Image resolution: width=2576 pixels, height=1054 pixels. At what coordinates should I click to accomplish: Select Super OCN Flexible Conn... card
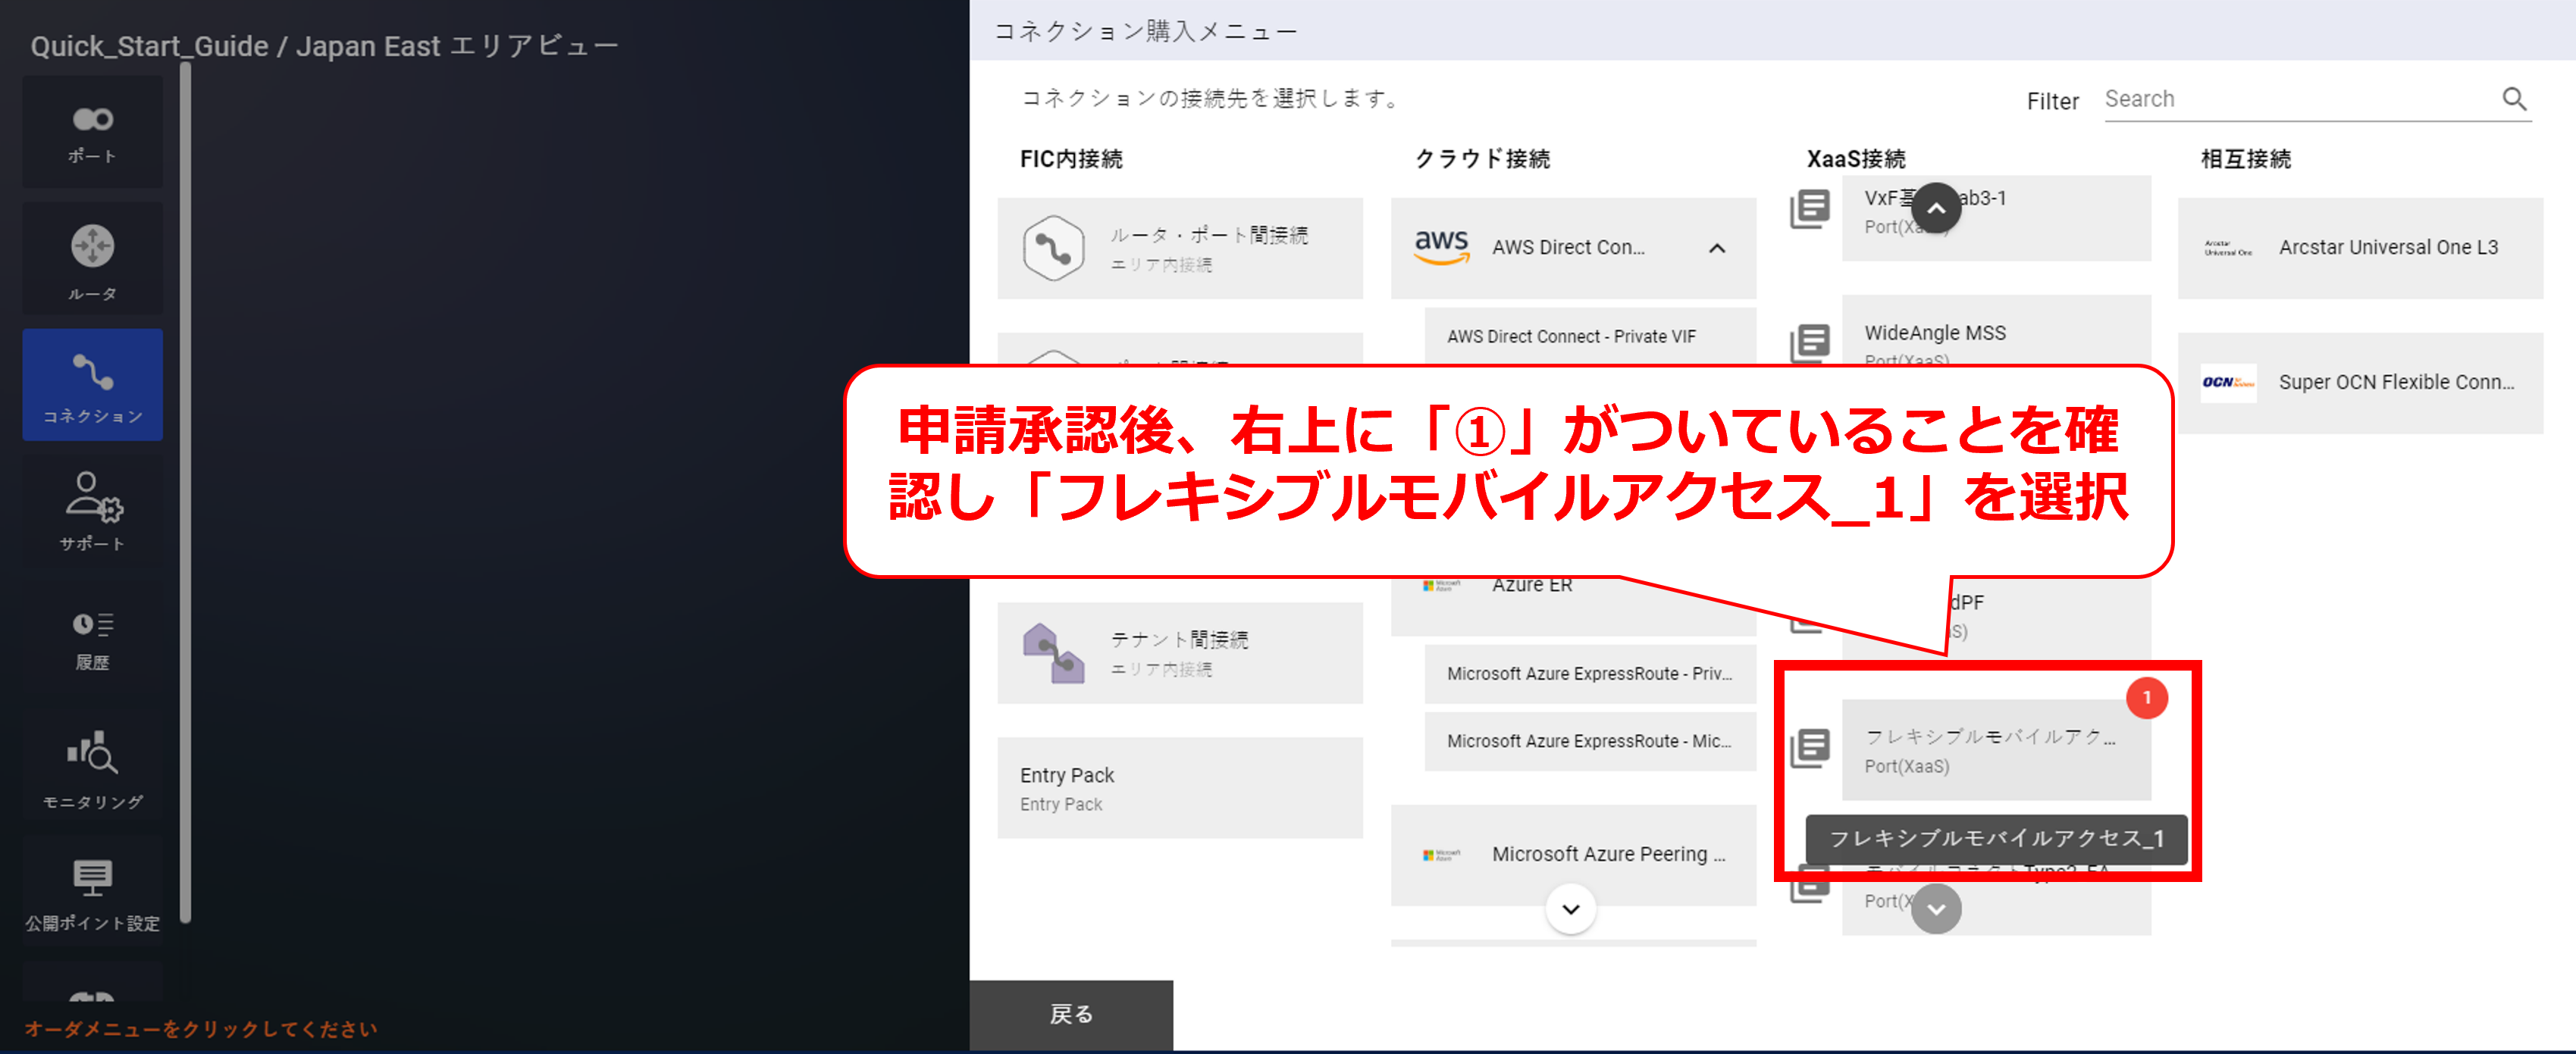click(2360, 383)
